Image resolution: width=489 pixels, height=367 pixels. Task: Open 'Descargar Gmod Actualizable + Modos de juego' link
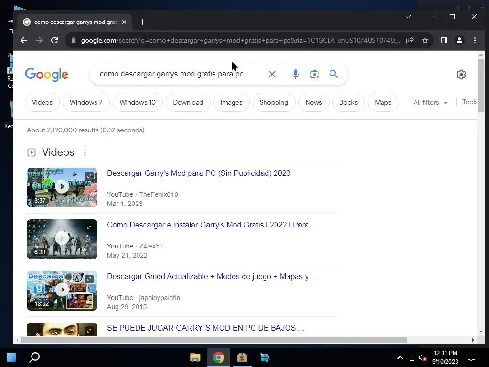[212, 277]
